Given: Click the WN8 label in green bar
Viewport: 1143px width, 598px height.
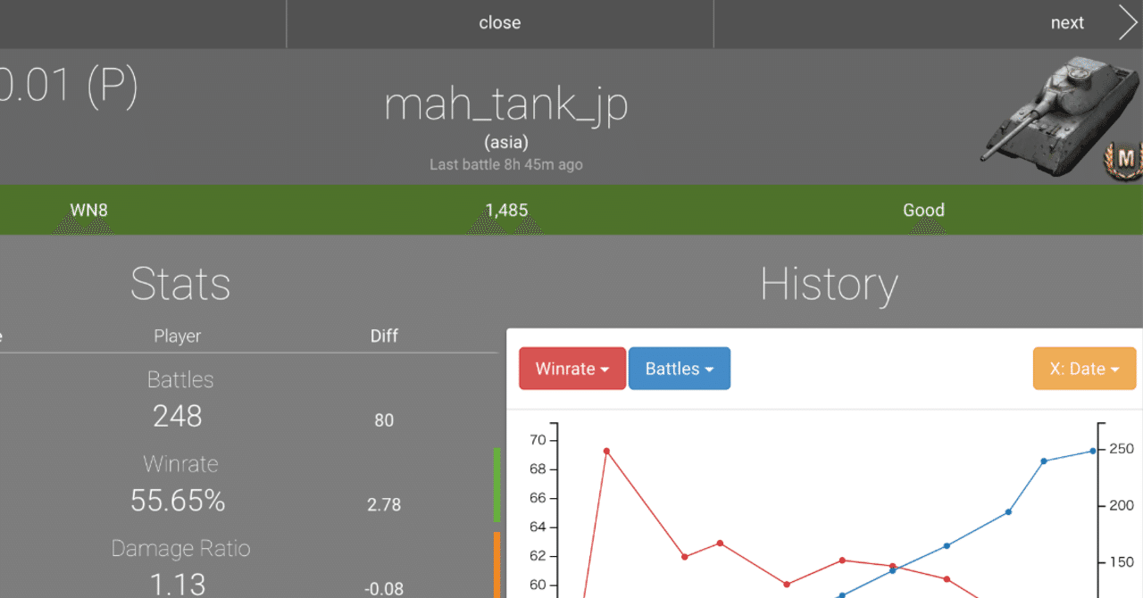Looking at the screenshot, I should pyautogui.click(x=88, y=211).
